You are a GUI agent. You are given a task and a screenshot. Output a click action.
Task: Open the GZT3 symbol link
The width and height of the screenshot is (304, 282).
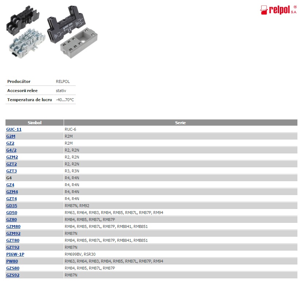tap(11, 171)
